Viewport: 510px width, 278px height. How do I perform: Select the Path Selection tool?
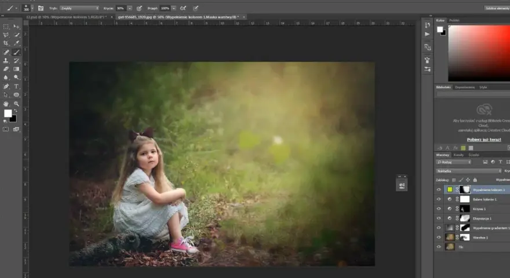click(x=6, y=95)
